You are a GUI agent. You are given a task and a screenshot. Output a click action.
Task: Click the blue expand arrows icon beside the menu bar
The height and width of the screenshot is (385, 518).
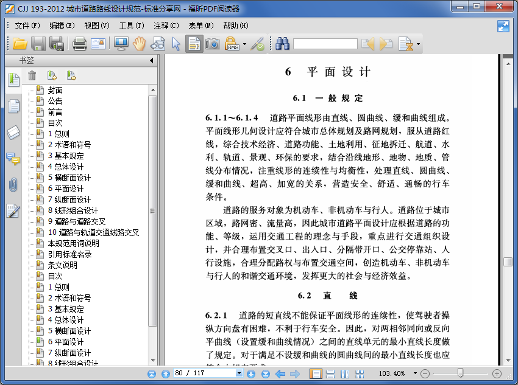point(503,26)
